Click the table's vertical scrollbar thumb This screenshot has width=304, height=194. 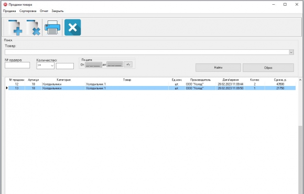(300, 159)
